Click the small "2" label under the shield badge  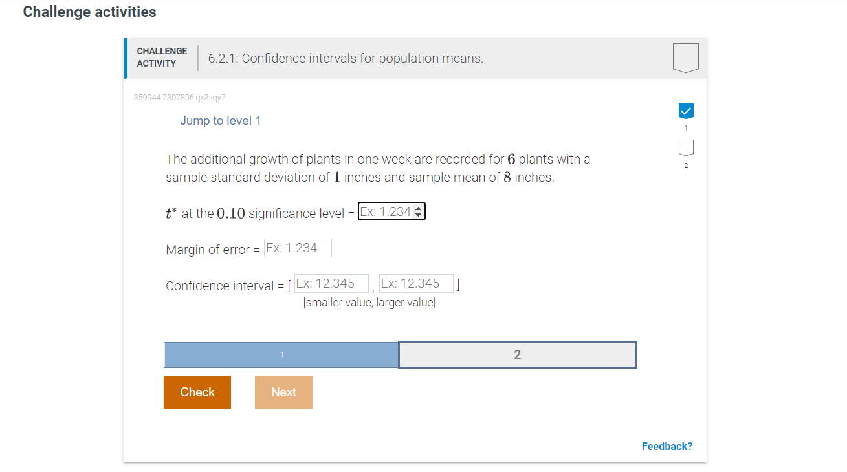point(685,165)
